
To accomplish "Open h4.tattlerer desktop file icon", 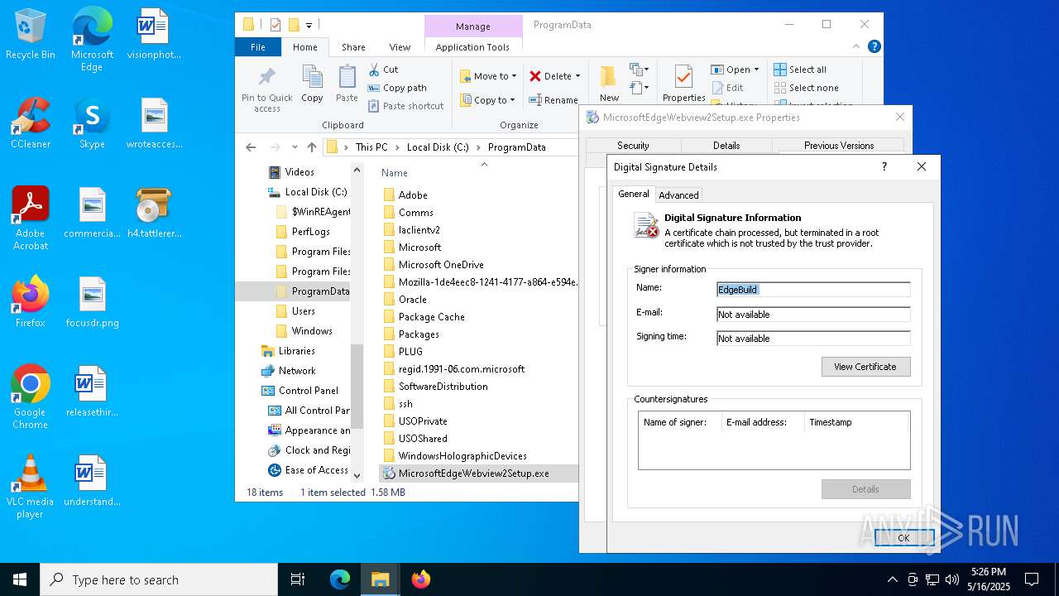I will click(x=154, y=213).
